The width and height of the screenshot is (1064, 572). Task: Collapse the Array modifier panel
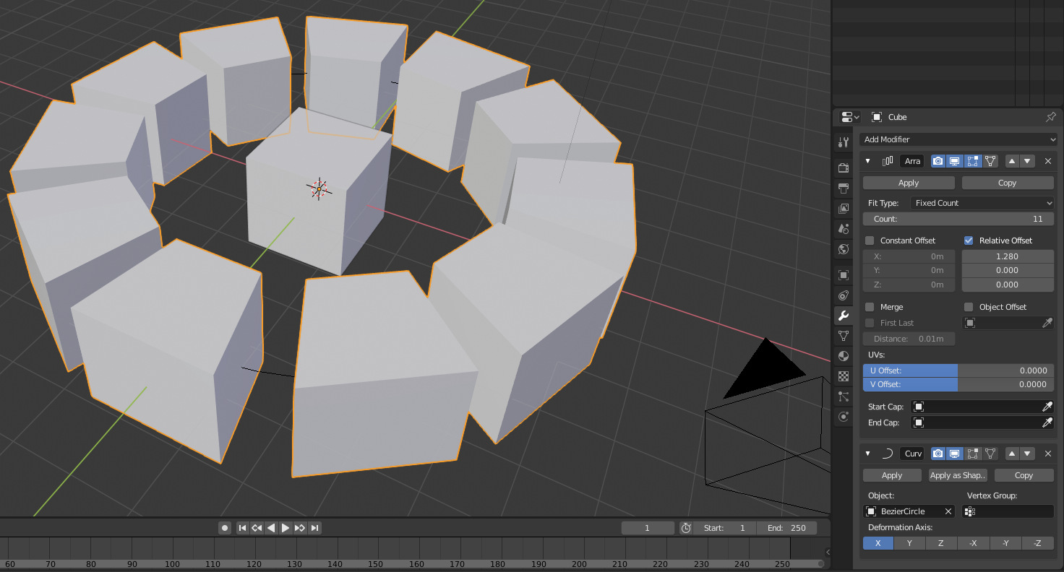[867, 161]
